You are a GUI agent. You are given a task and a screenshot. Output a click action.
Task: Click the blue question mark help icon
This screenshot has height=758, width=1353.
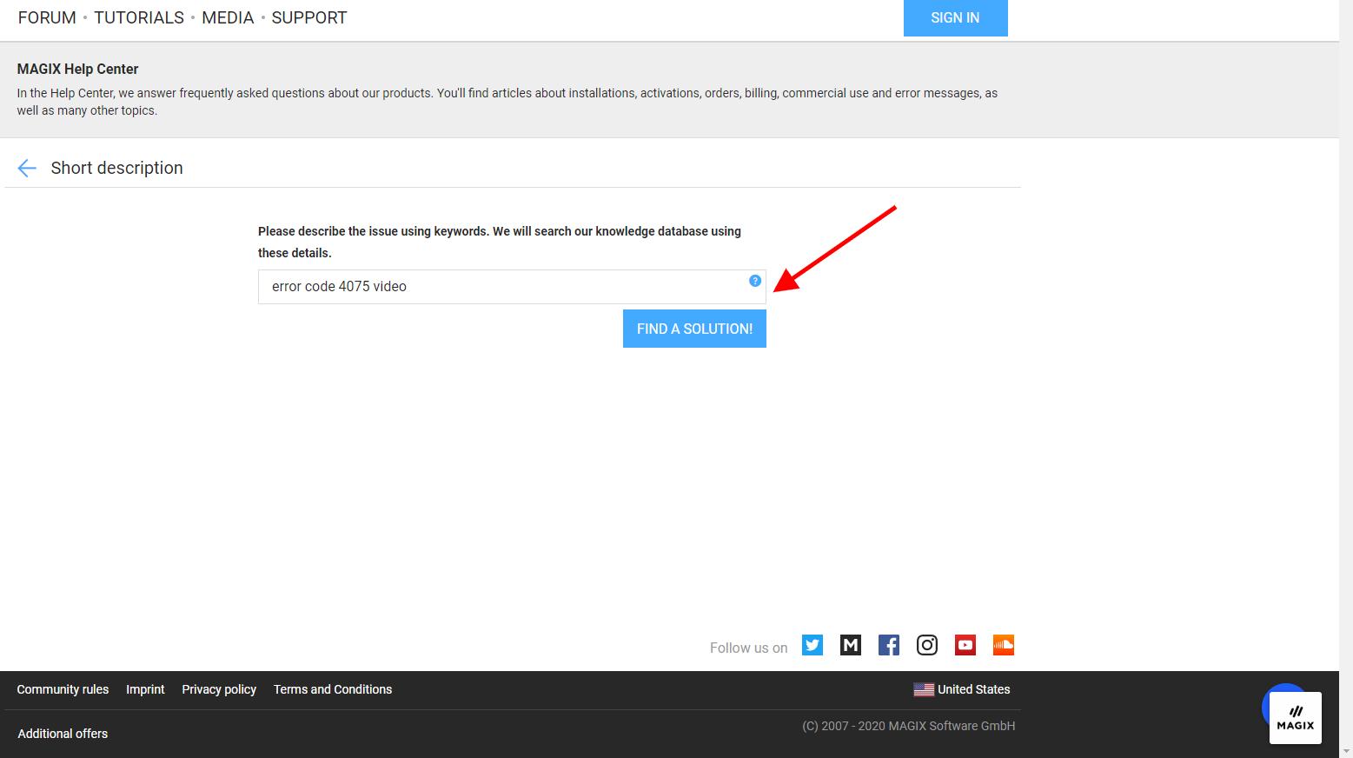coord(755,281)
